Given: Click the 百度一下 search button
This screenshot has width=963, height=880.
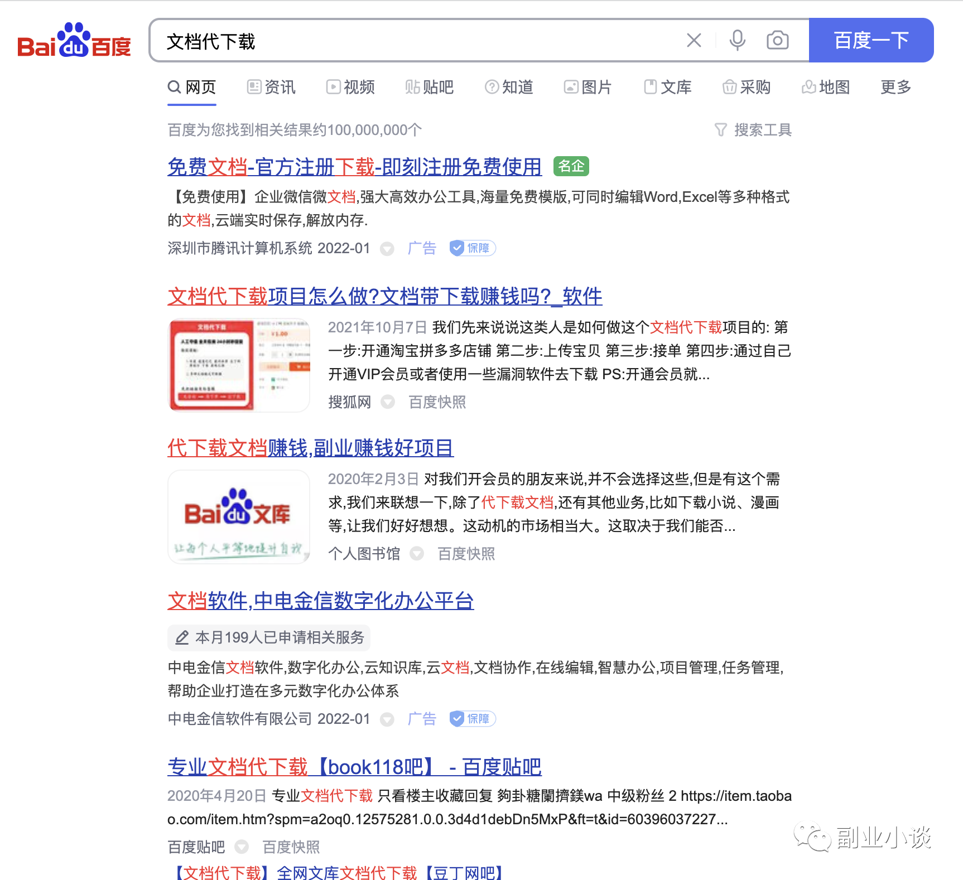Looking at the screenshot, I should click(x=870, y=40).
